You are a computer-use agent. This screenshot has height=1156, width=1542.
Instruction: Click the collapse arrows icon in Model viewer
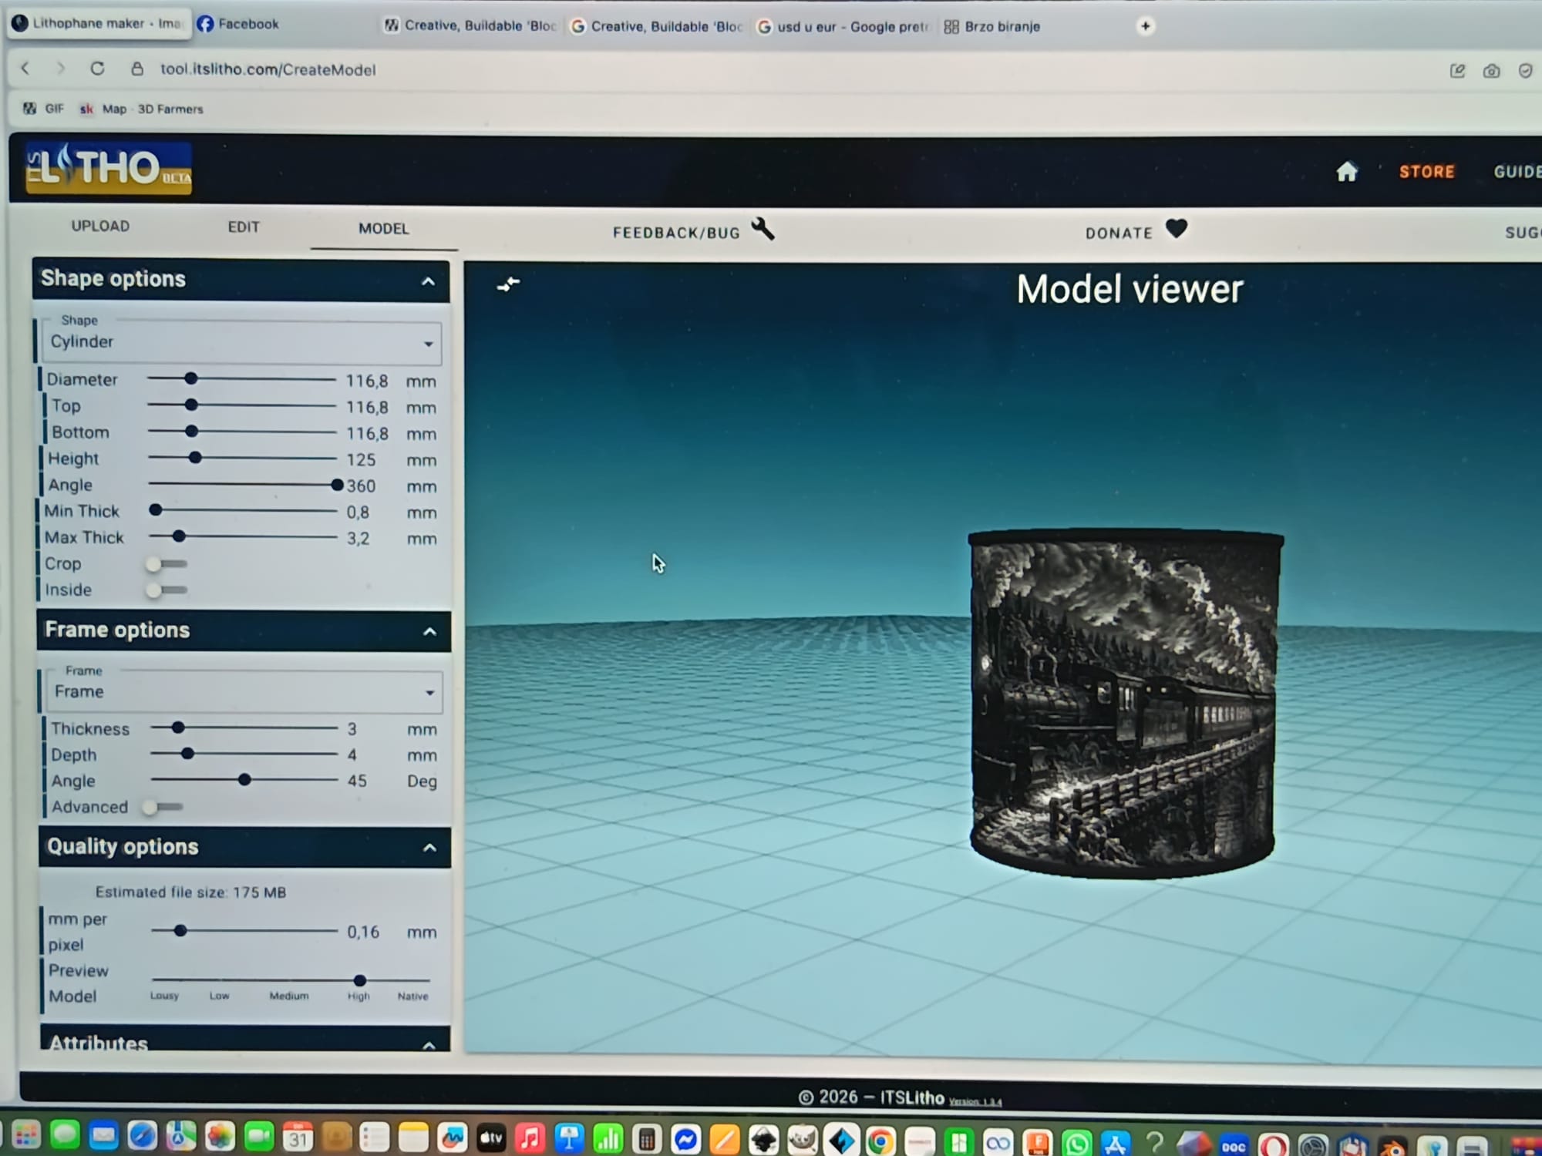click(x=508, y=284)
